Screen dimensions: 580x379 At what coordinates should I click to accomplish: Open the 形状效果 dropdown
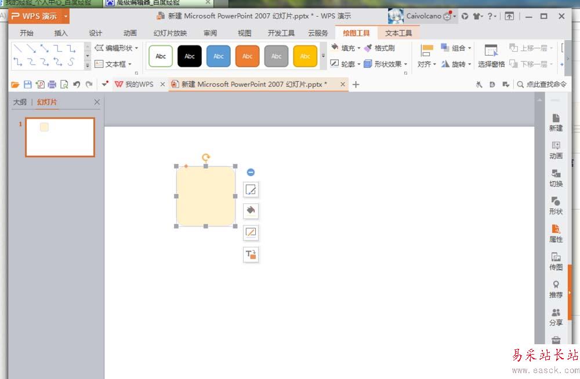coord(386,64)
